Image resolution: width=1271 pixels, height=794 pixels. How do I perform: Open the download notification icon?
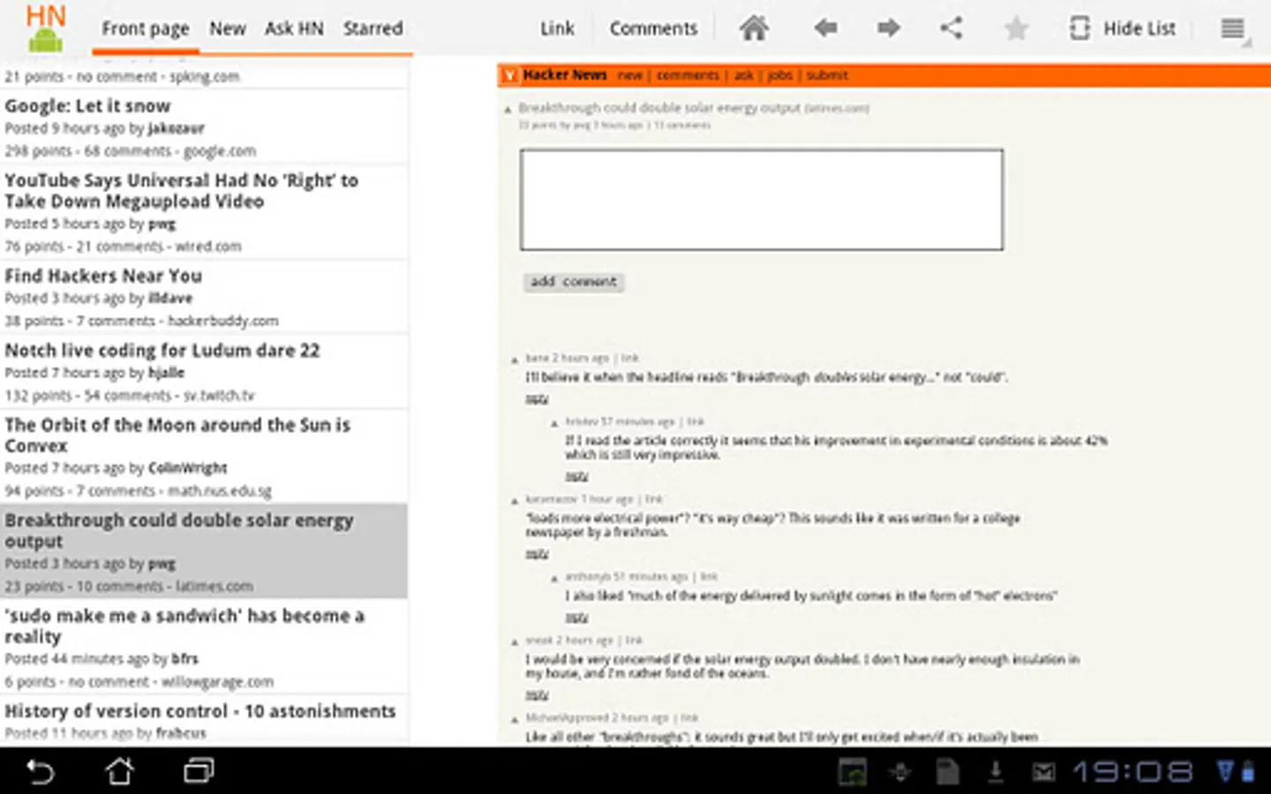click(x=996, y=772)
